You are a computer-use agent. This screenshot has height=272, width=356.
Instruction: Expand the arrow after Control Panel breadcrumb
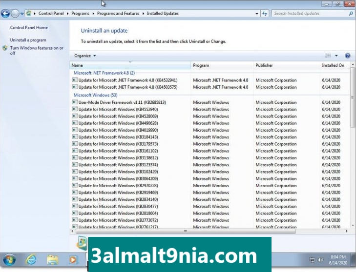coord(67,14)
